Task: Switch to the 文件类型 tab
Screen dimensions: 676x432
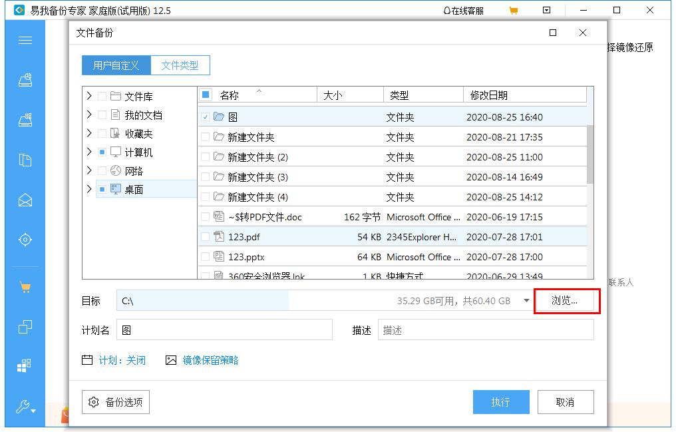Action: pyautogui.click(x=180, y=65)
